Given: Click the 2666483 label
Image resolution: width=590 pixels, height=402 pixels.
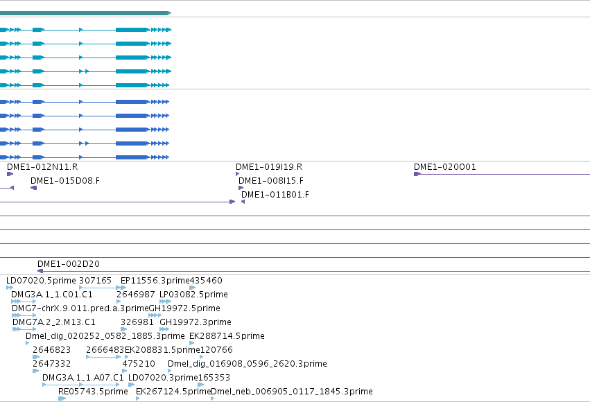Looking at the screenshot, I should coord(105,350).
